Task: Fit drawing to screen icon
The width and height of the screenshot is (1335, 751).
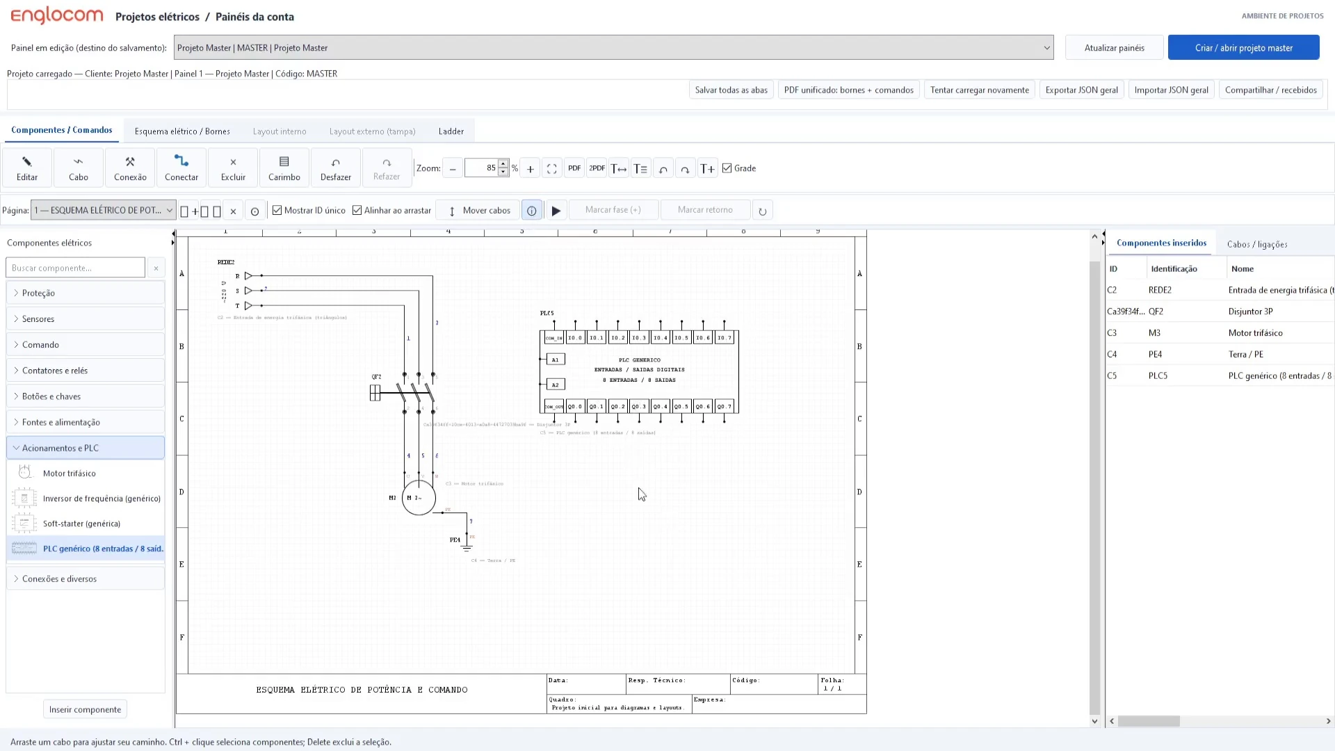Action: pyautogui.click(x=552, y=168)
